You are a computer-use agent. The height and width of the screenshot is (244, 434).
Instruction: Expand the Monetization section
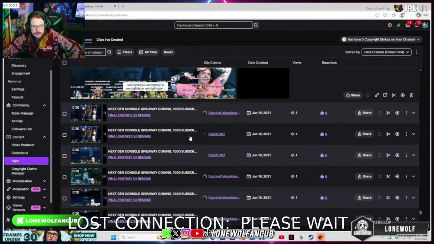tap(44, 181)
